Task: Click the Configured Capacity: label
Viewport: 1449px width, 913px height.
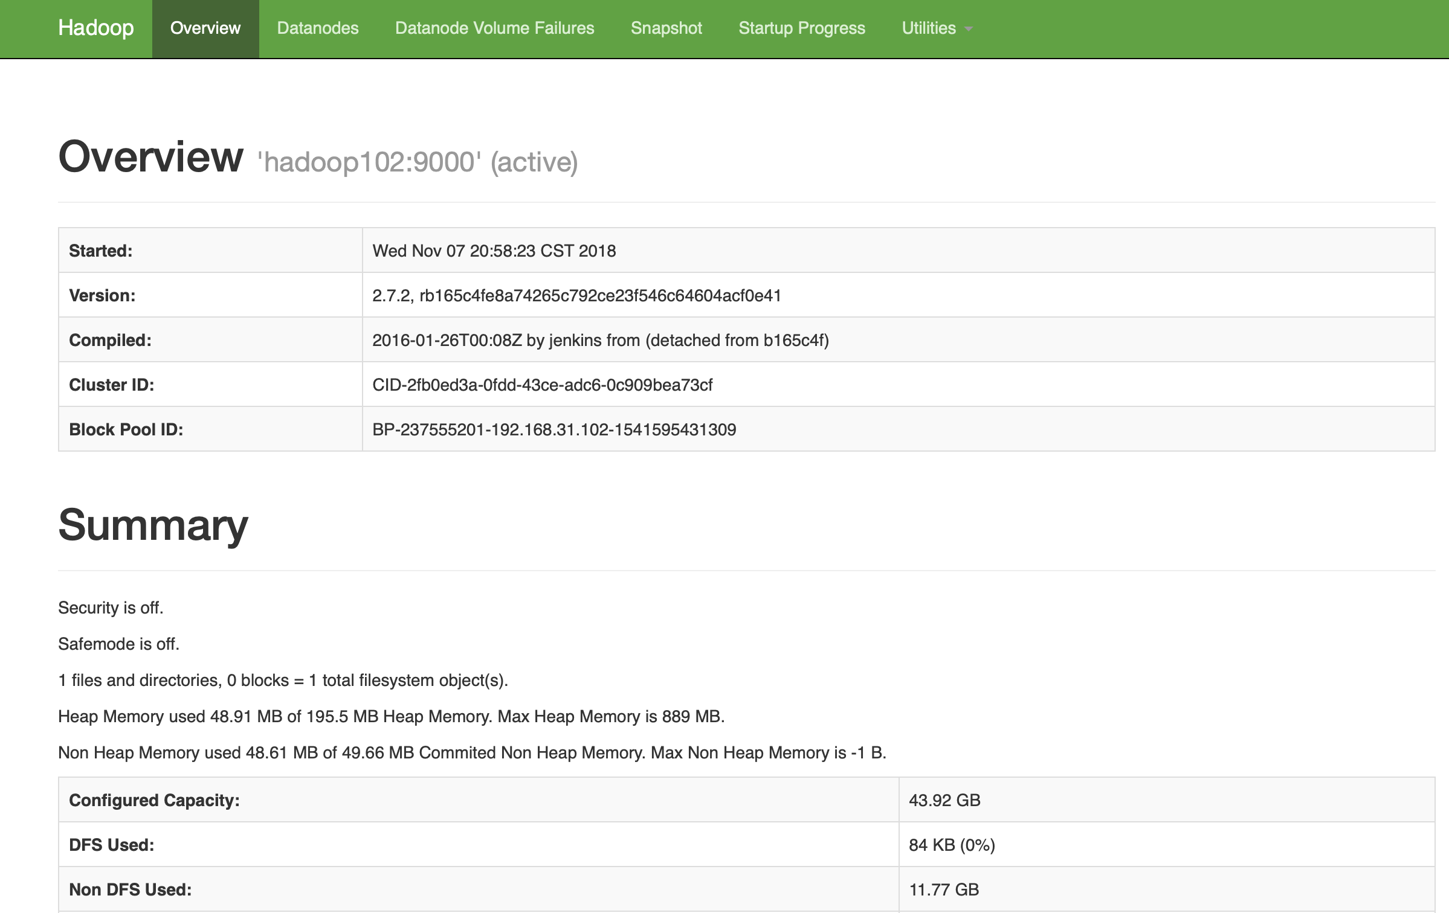Action: click(x=154, y=800)
